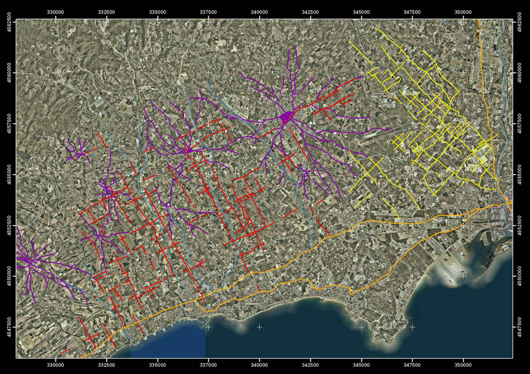This screenshot has width=530, height=374.
Task: Click the 332500 label on the bottom axis
Action: [x=107, y=364]
